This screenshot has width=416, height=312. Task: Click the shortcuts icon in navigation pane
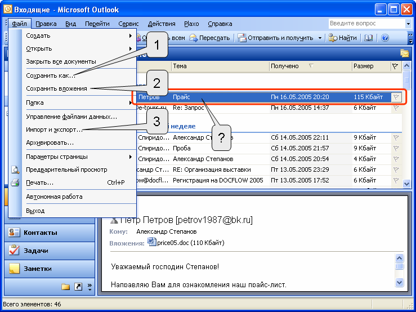[x=78, y=287]
